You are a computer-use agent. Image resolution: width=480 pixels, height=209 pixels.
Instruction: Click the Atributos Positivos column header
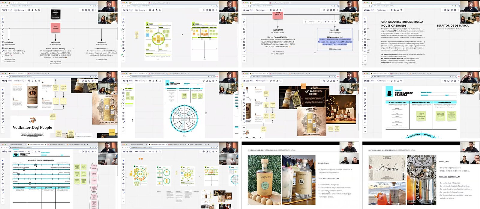397,102
